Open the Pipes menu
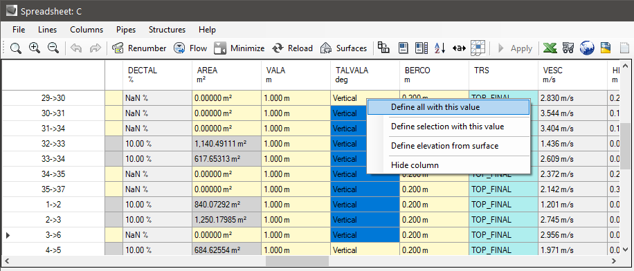This screenshot has height=271, width=634. pyautogui.click(x=126, y=30)
